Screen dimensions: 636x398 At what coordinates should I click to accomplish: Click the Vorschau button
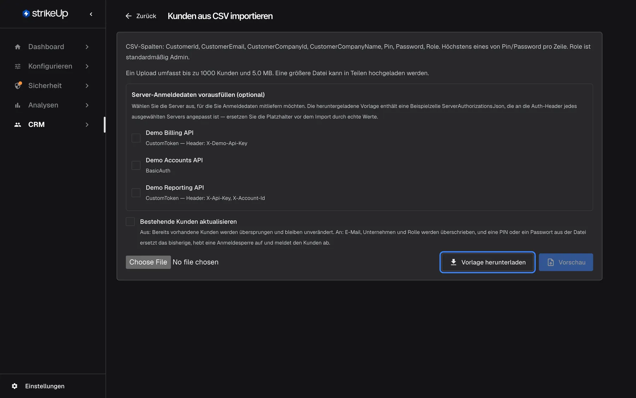566,262
